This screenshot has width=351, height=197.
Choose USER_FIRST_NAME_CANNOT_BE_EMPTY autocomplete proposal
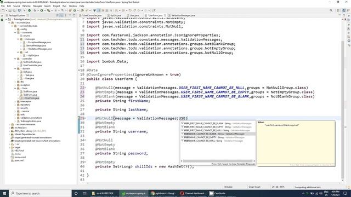[218, 127]
